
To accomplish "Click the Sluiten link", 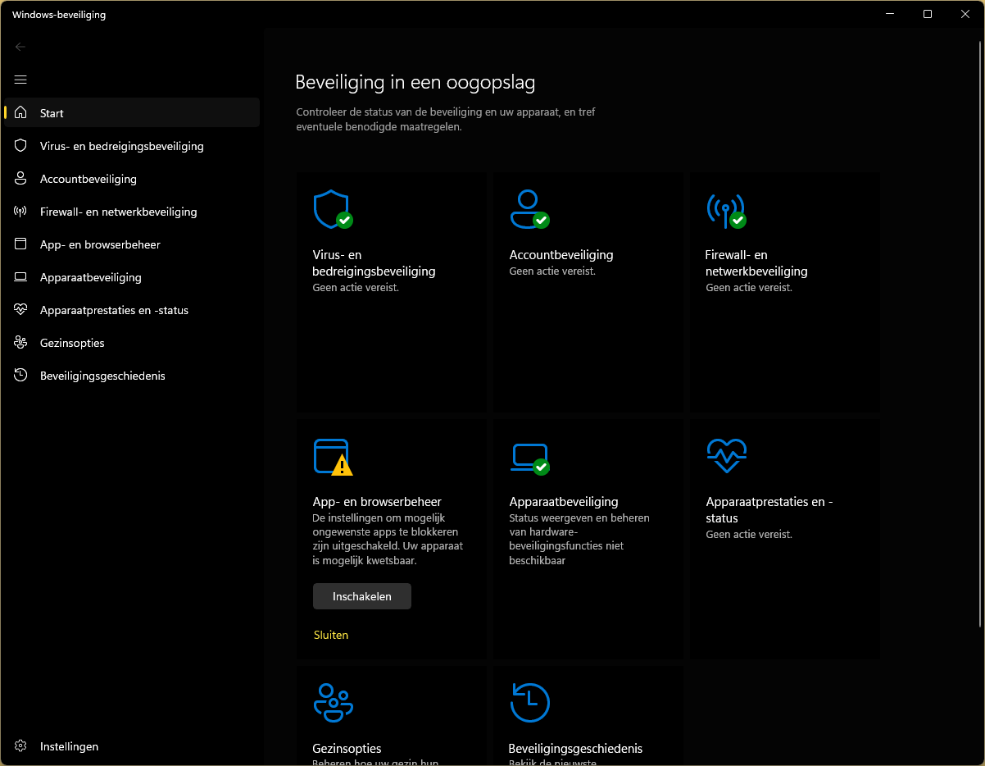I will tap(331, 635).
